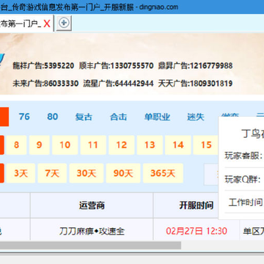Pick hour 14 filter button

tap(178, 145)
